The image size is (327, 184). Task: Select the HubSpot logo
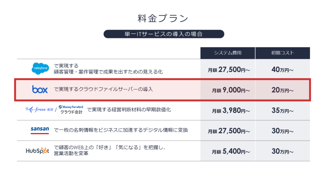tap(38, 151)
